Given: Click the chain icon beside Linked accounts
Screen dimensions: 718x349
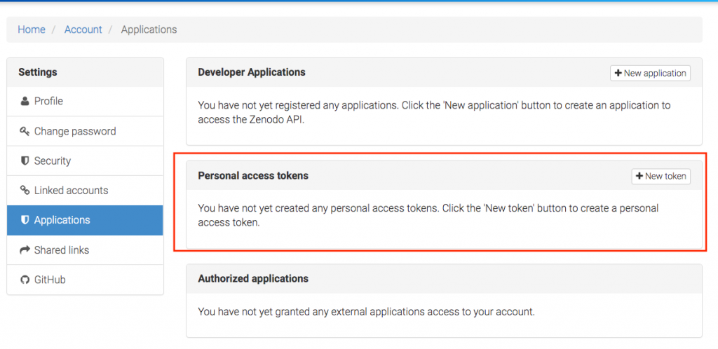Looking at the screenshot, I should [x=25, y=191].
